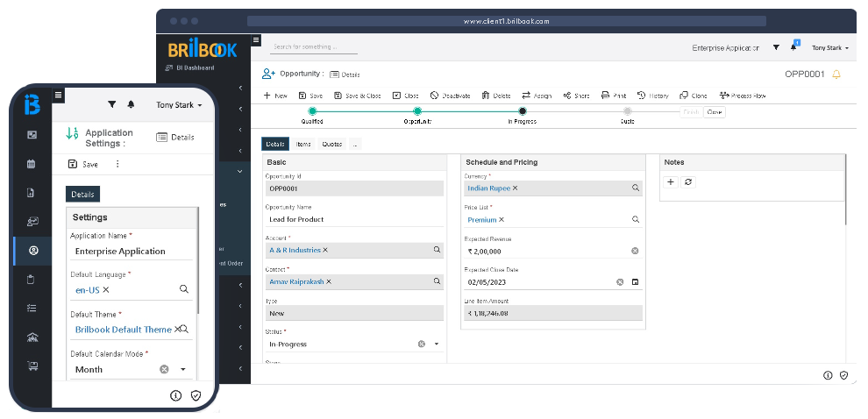Click the desktop search box
The height and width of the screenshot is (419, 868).
(x=314, y=47)
